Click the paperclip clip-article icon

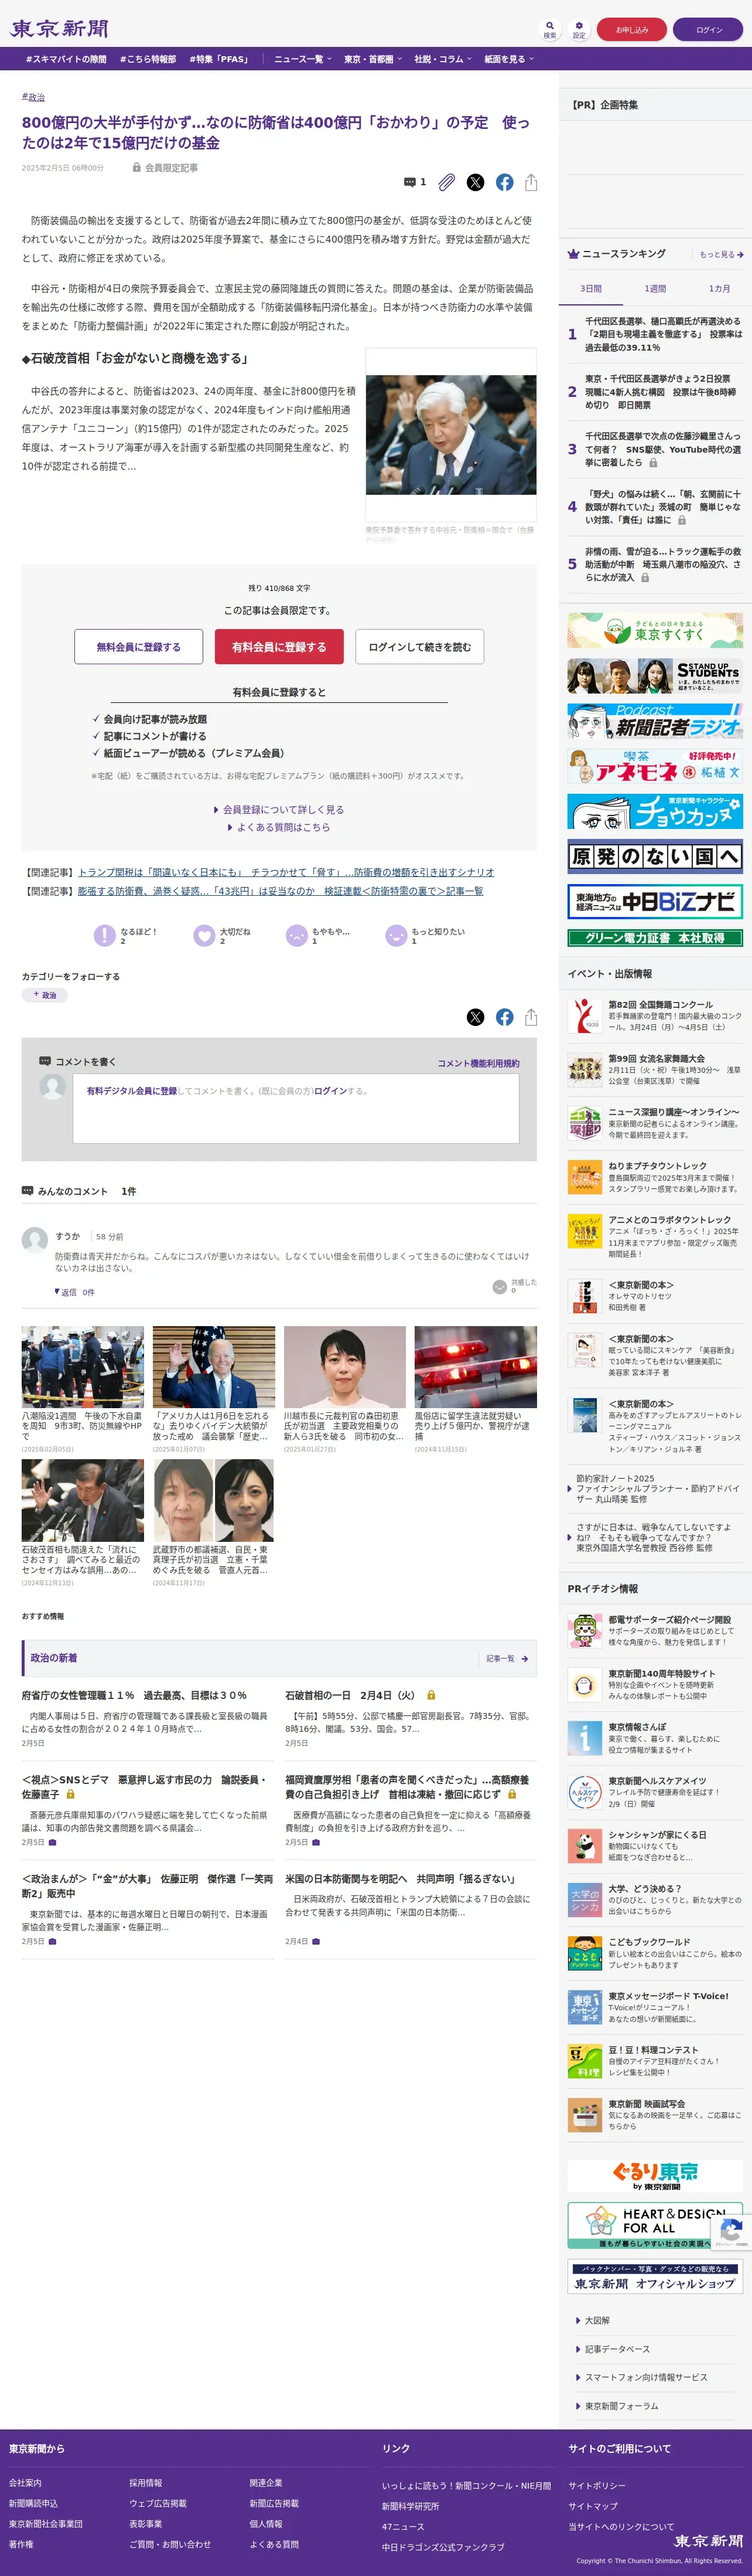click(446, 182)
